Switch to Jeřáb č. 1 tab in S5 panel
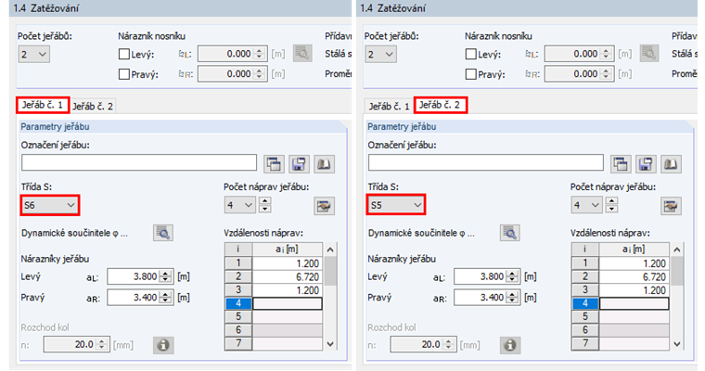This screenshot has height=371, width=705. [390, 106]
